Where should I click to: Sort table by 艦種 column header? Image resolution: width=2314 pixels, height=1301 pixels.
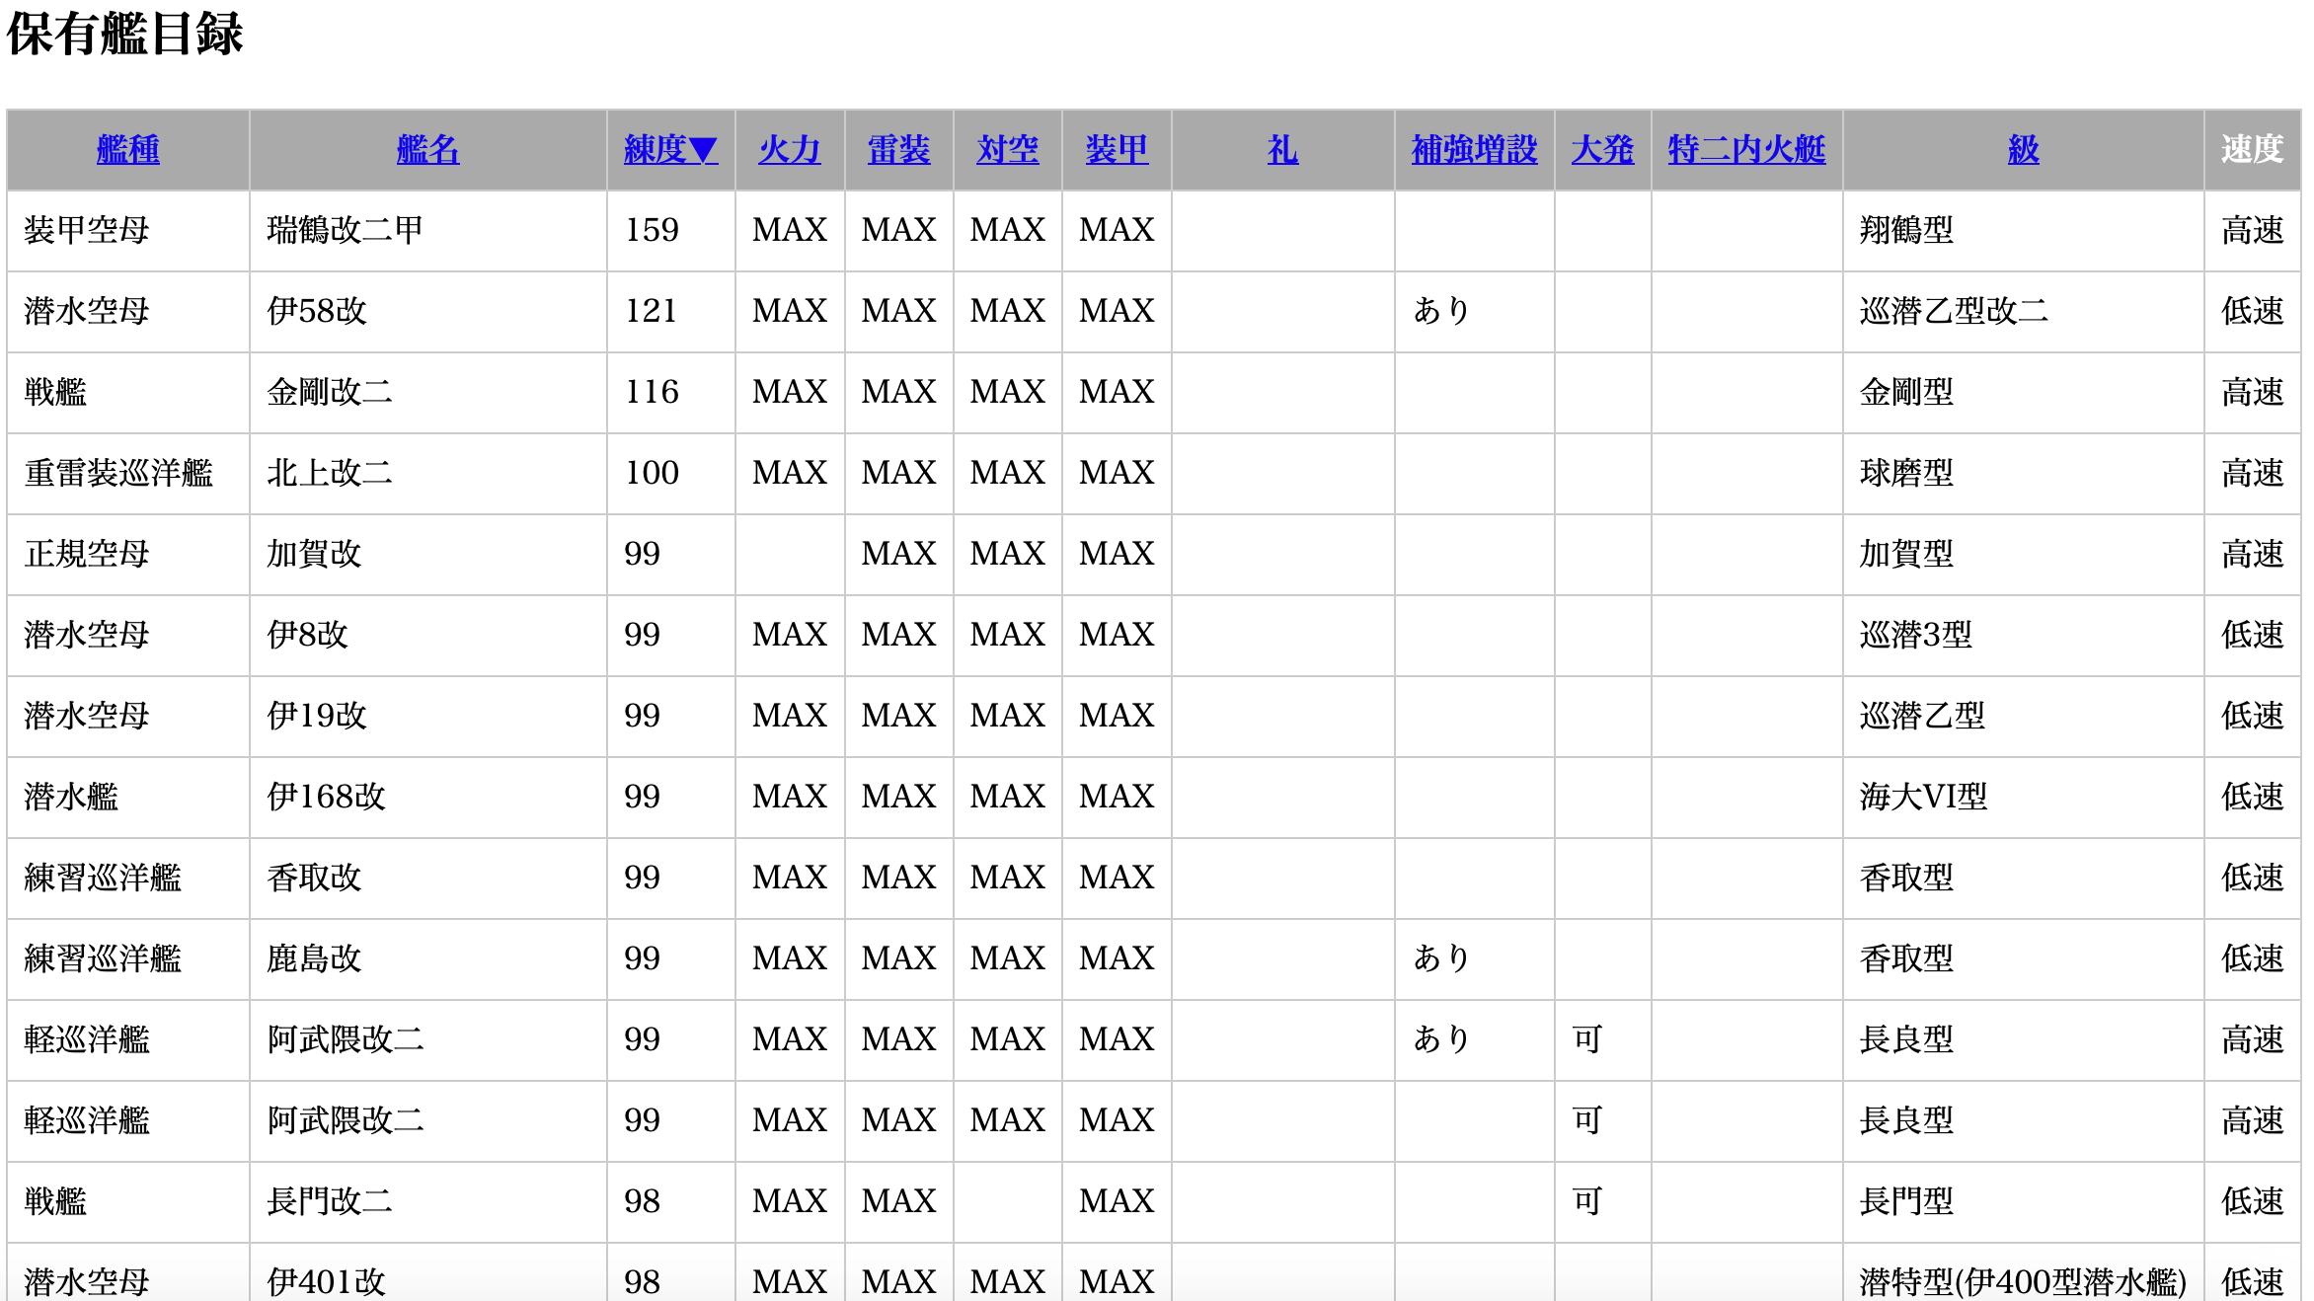(x=127, y=150)
